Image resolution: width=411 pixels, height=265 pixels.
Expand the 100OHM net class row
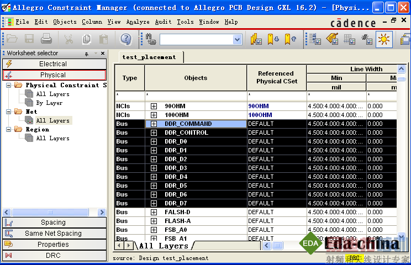(x=154, y=115)
